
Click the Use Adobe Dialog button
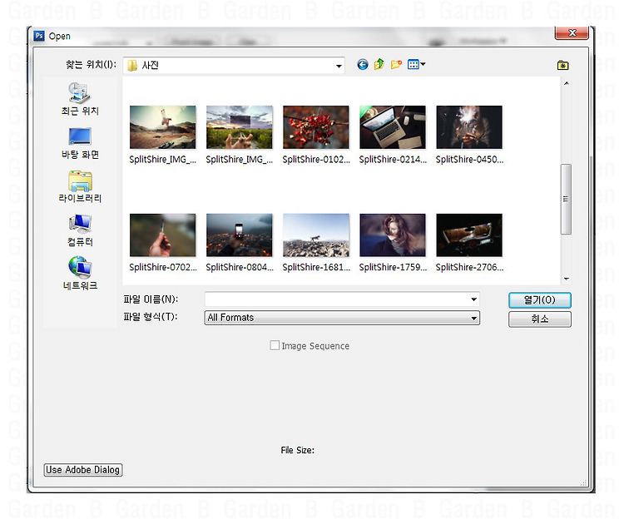pyautogui.click(x=82, y=470)
